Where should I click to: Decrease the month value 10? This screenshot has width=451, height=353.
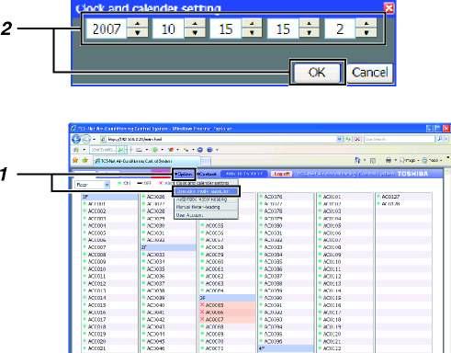(x=195, y=33)
